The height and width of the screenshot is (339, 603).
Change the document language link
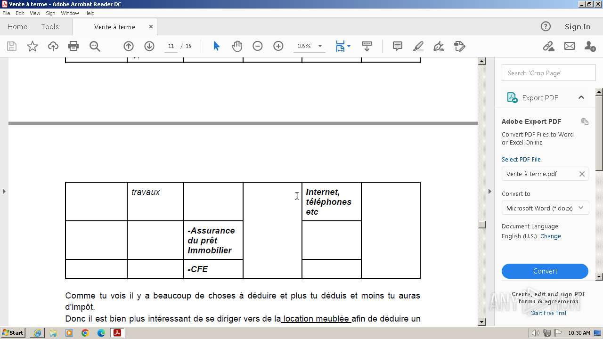click(x=551, y=236)
